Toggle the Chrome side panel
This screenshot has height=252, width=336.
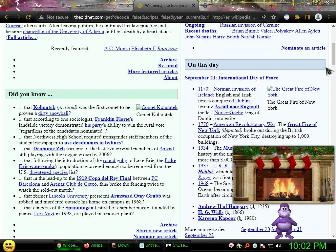[x=308, y=17]
